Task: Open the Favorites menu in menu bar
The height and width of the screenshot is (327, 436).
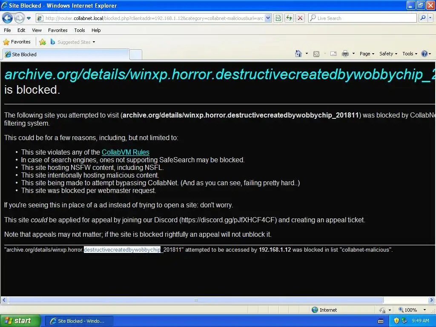Action: point(58,30)
